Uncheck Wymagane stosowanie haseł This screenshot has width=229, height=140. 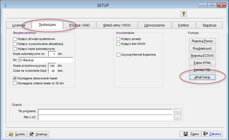(15, 78)
